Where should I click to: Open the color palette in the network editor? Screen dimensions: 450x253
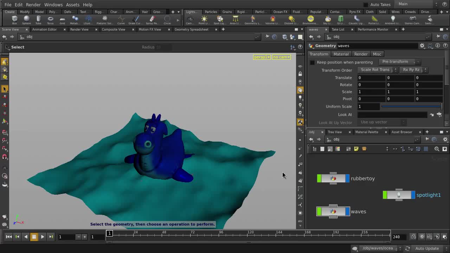337,149
